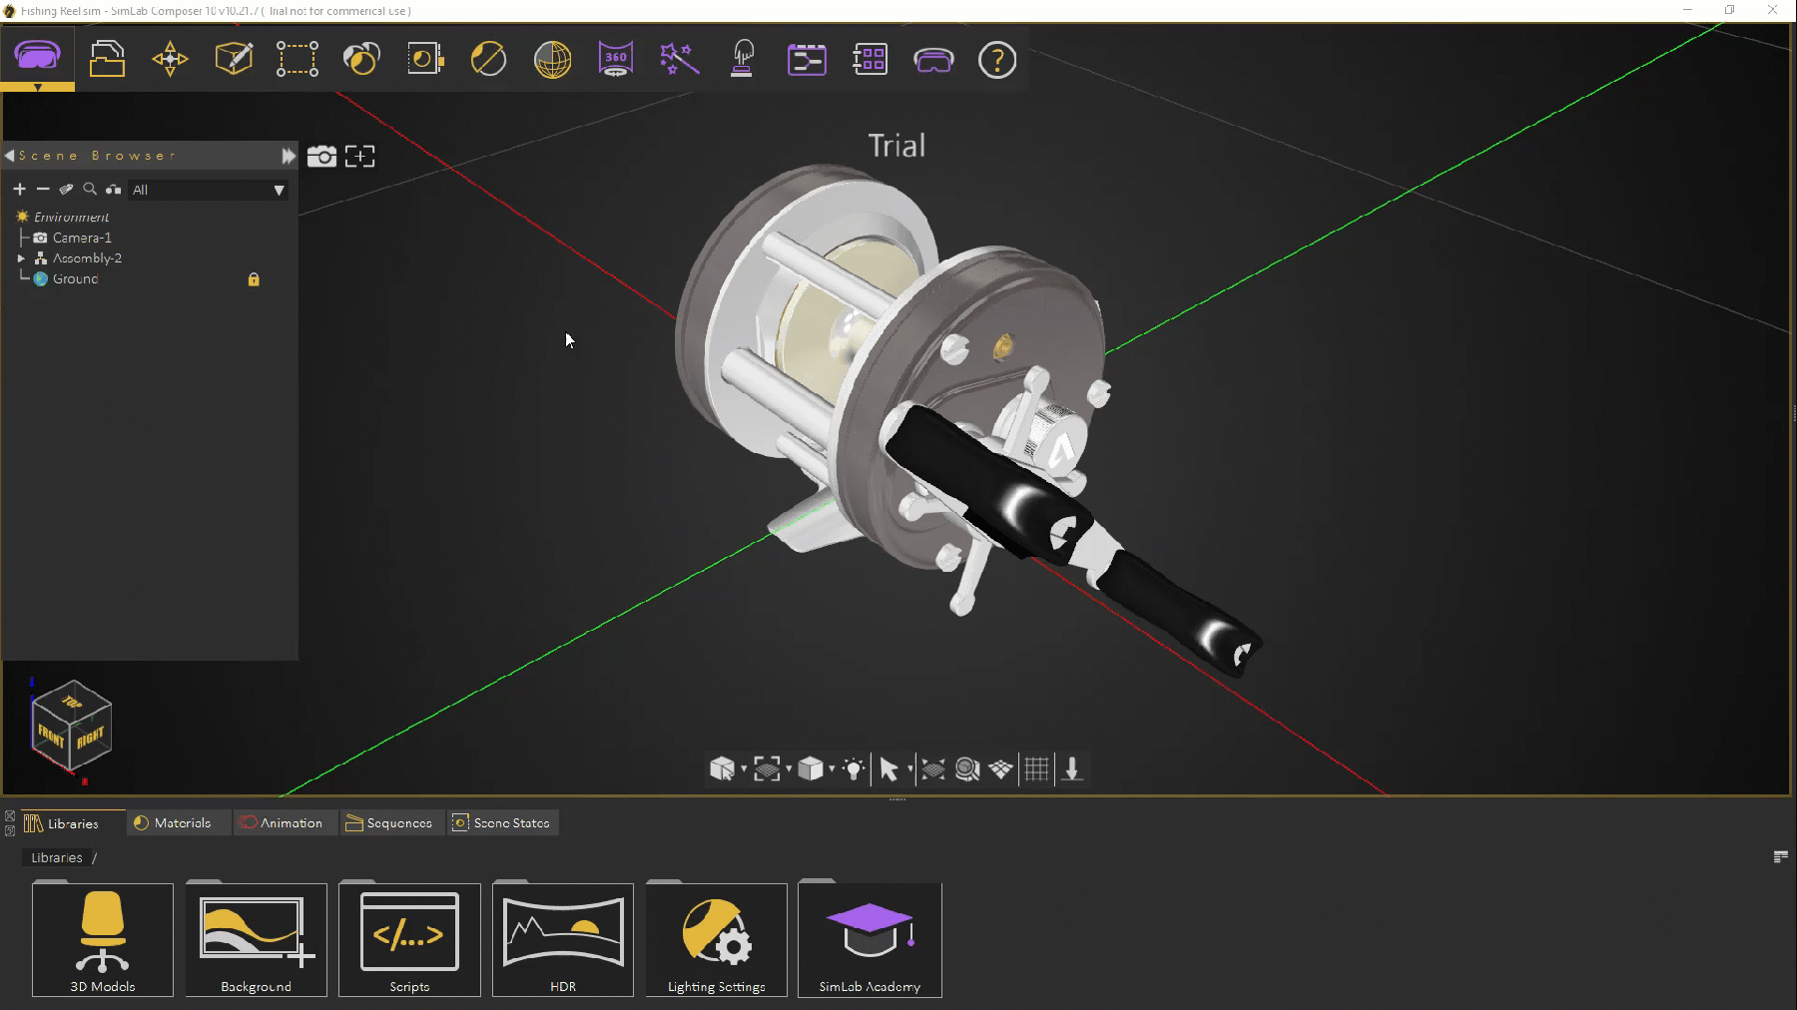1797x1010 pixels.
Task: Open the file folder icon in toolbar
Action: point(107,59)
